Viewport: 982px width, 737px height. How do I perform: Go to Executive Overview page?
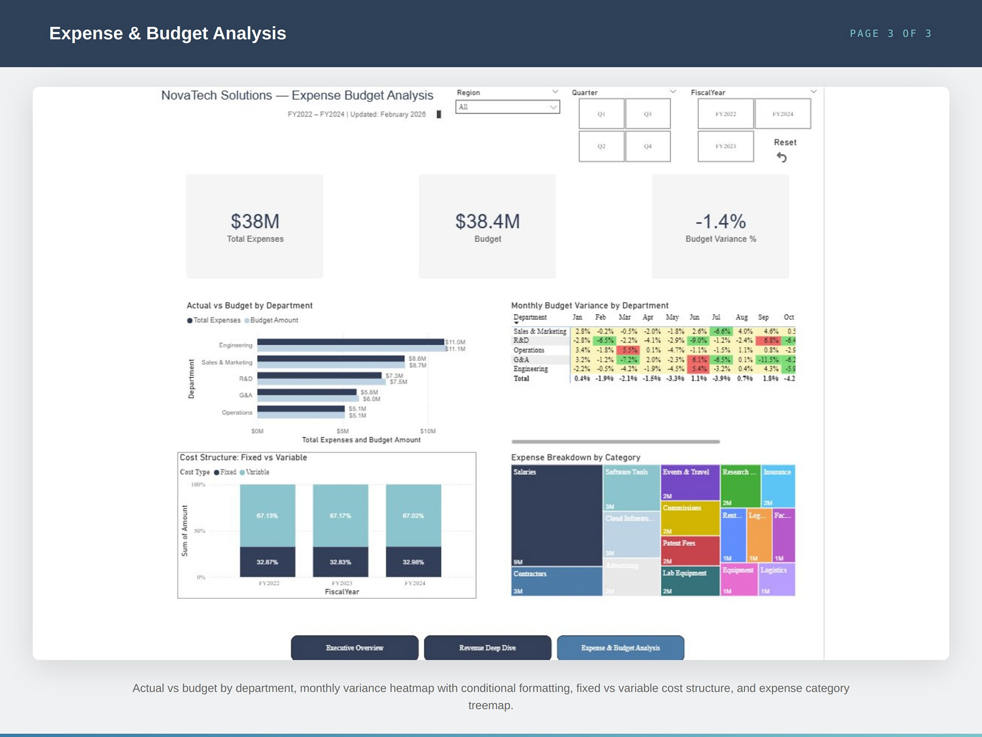point(354,647)
